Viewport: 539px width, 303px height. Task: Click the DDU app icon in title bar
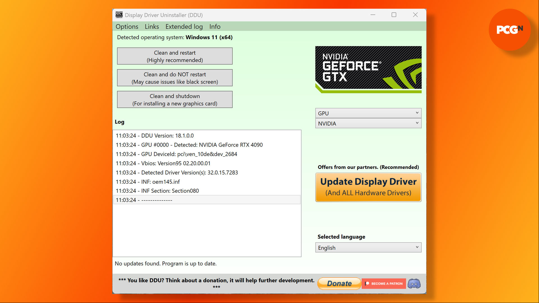pyautogui.click(x=119, y=15)
